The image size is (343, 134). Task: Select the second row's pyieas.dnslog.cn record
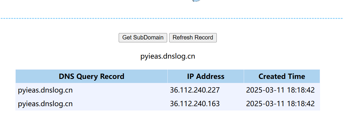[45, 104]
